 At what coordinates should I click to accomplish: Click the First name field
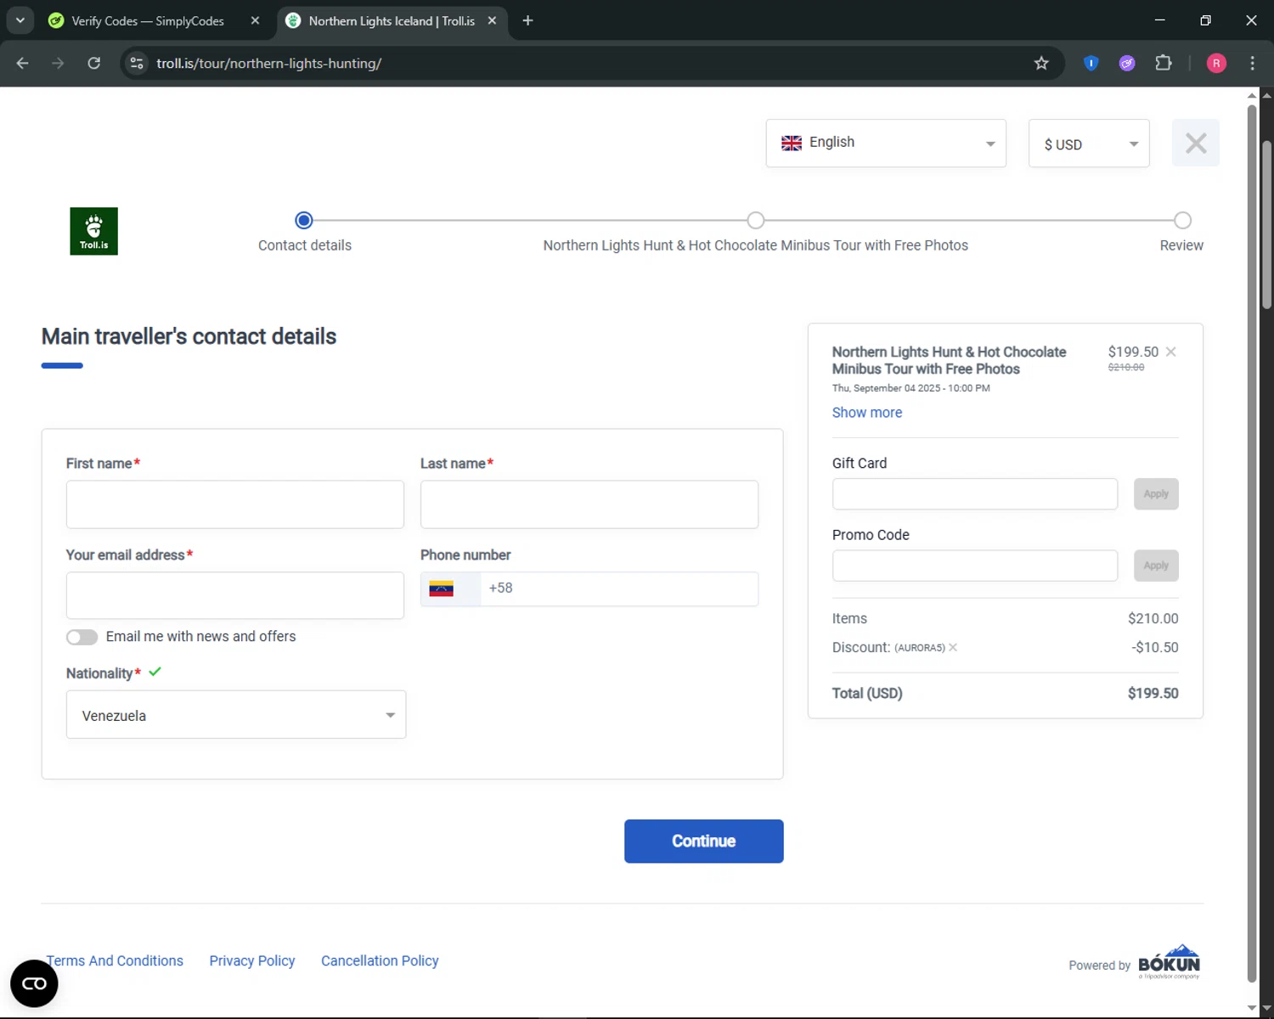(x=235, y=504)
